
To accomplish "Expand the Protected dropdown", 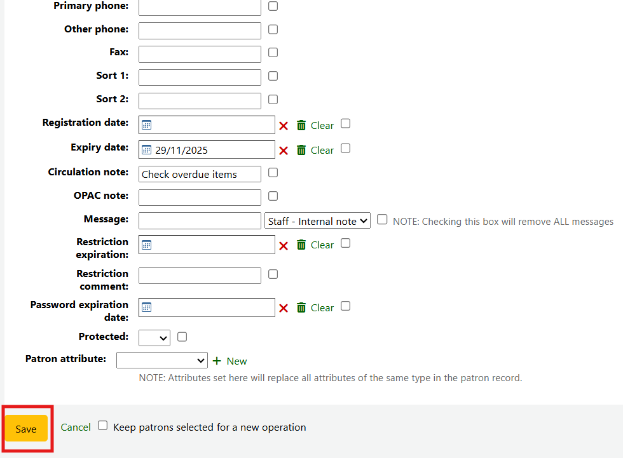I will [154, 337].
